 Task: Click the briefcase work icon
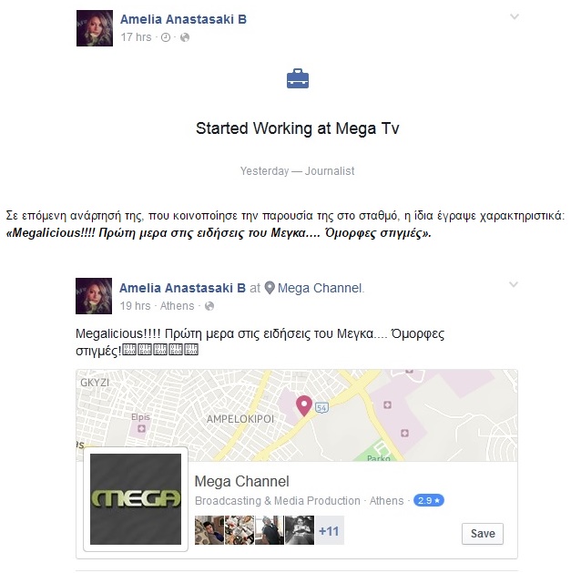point(298,78)
